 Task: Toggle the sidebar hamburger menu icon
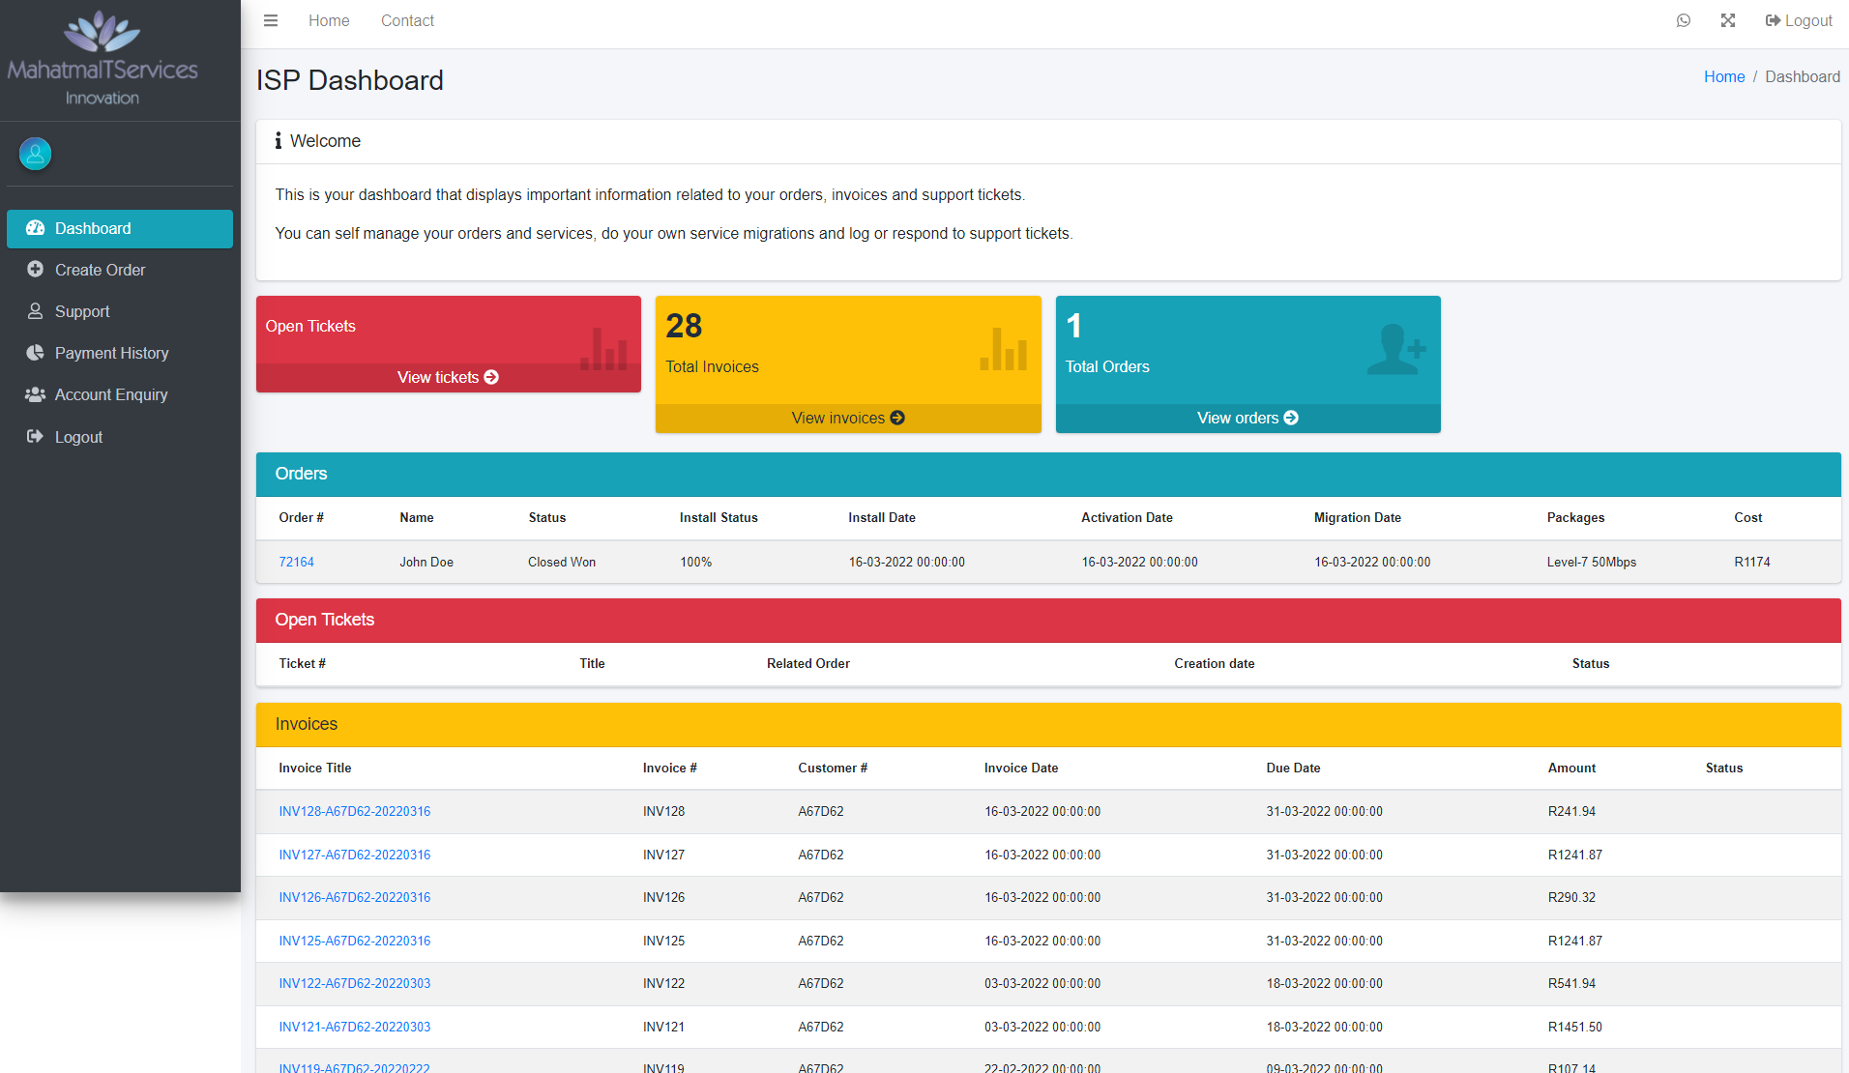click(x=271, y=20)
